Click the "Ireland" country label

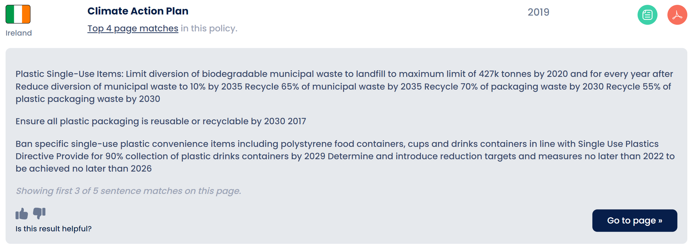[x=19, y=33]
